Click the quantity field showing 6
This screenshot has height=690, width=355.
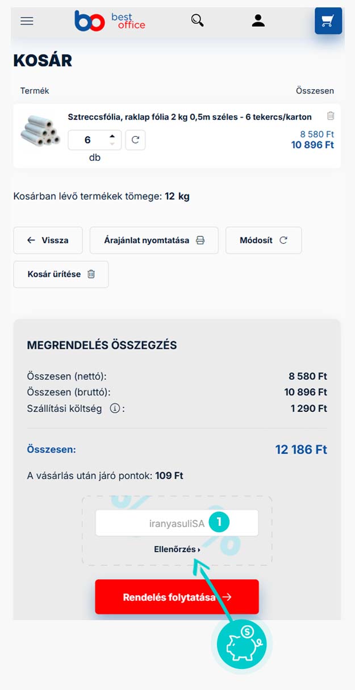(x=87, y=140)
